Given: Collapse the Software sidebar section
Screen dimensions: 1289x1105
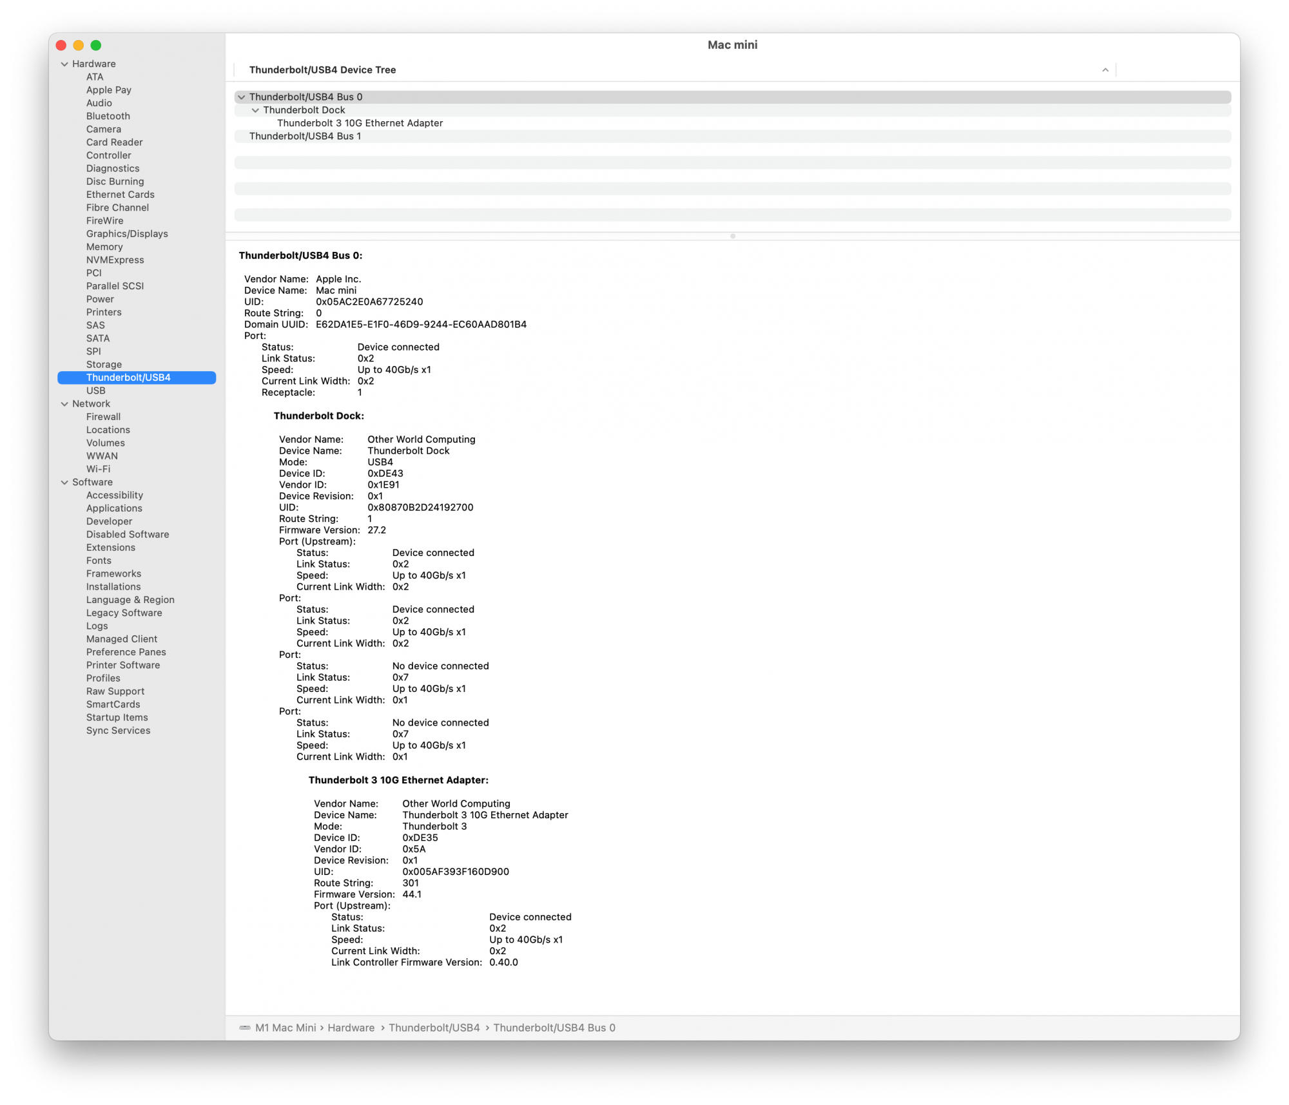Looking at the screenshot, I should tap(64, 483).
